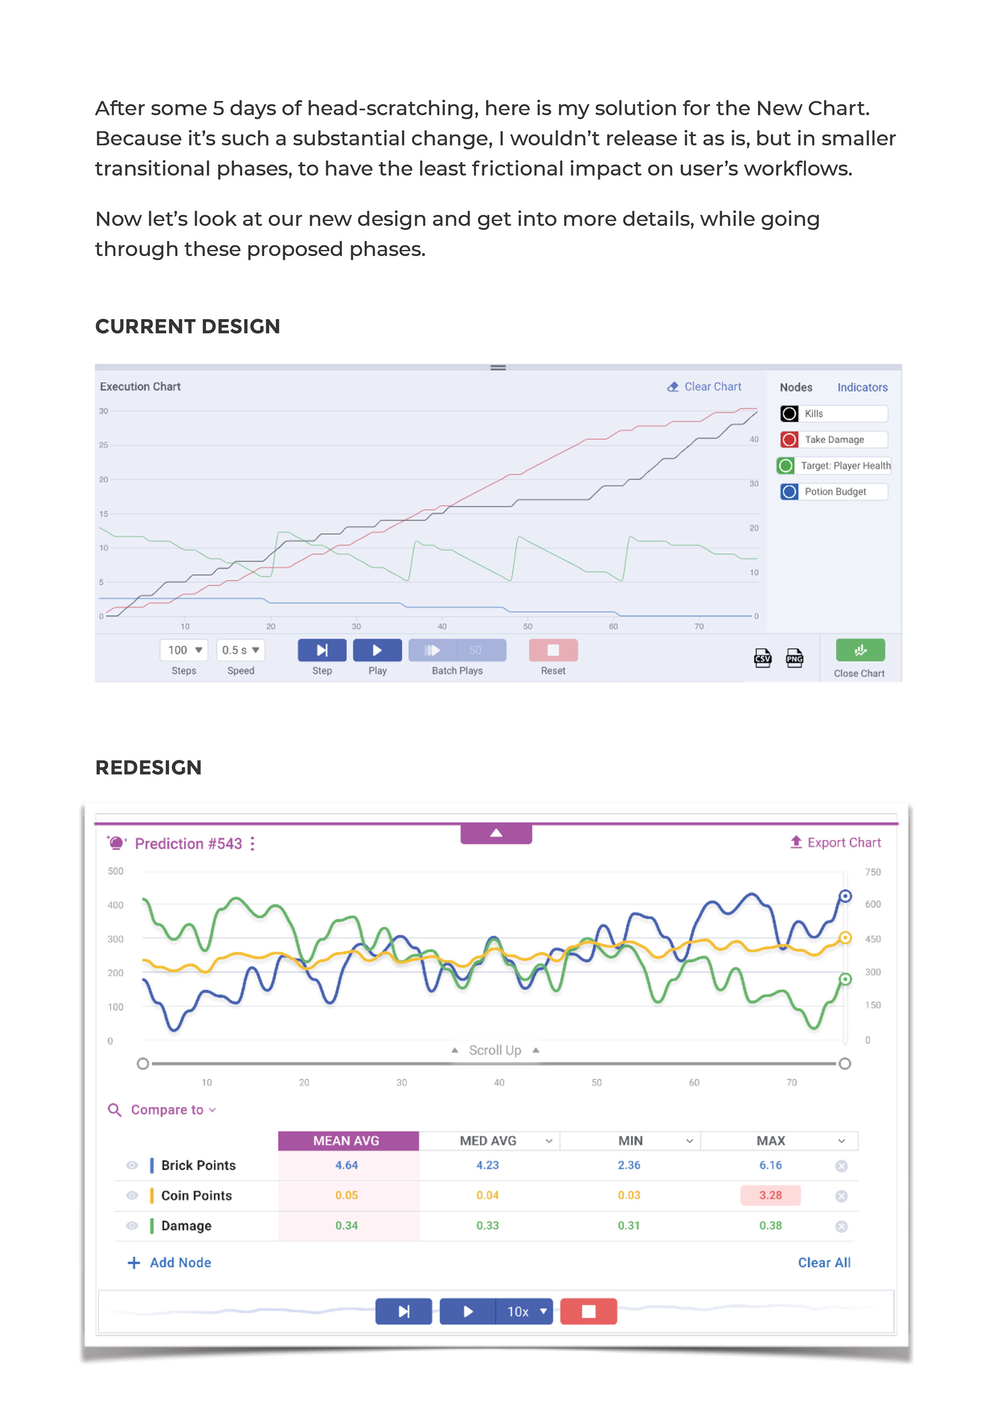Select the MEAN AVG column header
The width and height of the screenshot is (999, 1412).
point(348,1141)
